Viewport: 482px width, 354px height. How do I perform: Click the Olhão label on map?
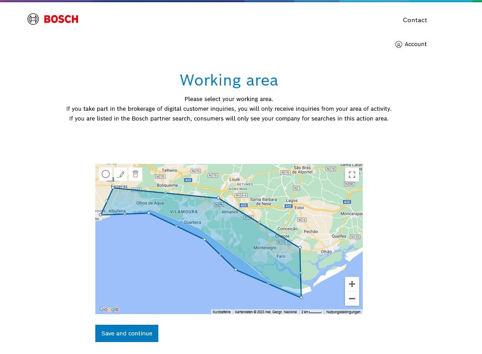326,252
